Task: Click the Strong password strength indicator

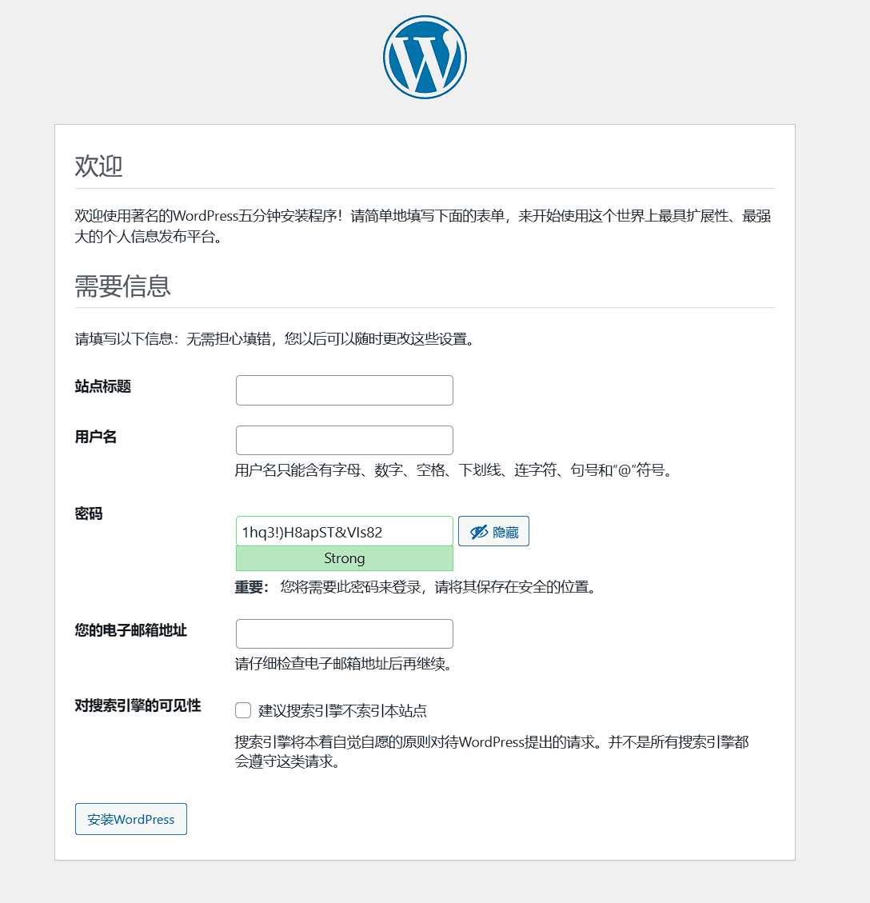Action: (345, 558)
